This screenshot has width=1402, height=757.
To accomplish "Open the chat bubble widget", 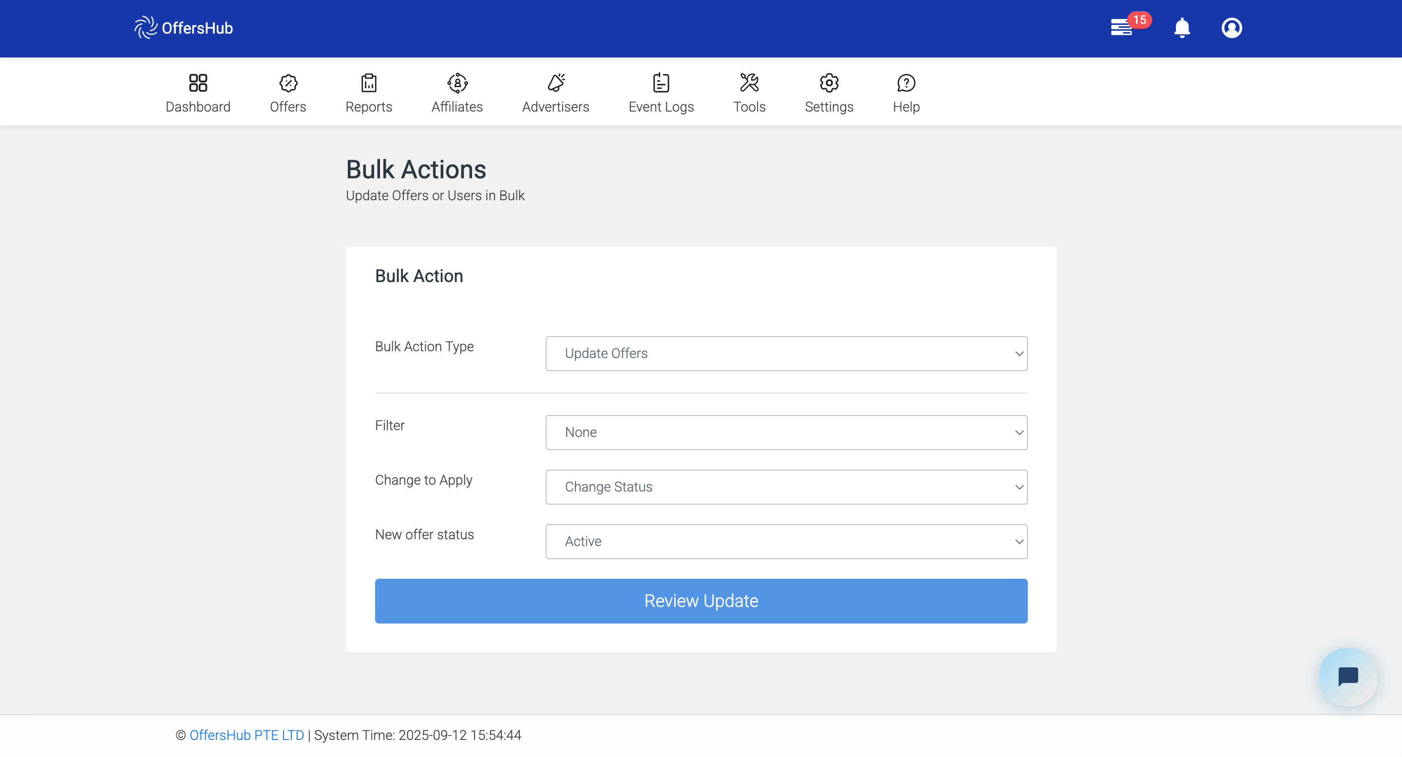I will point(1347,677).
